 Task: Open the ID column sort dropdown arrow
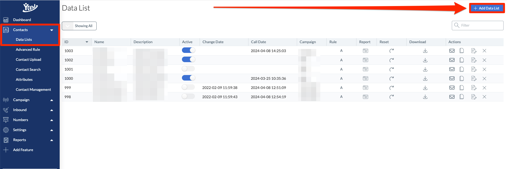point(87,42)
